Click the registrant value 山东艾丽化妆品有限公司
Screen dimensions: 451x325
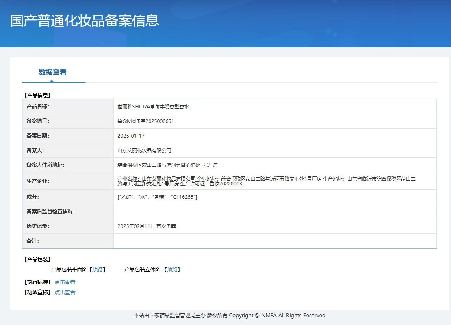tap(144, 151)
